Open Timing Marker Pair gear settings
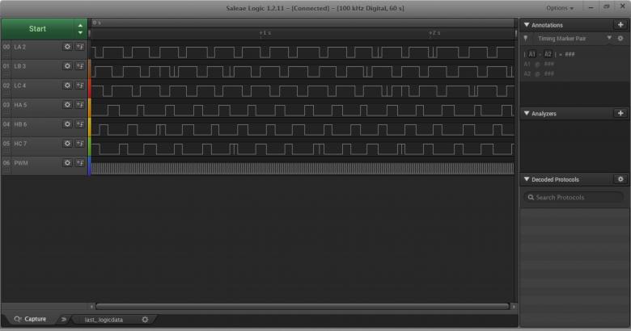Image resolution: width=631 pixels, height=331 pixels. pyautogui.click(x=620, y=39)
